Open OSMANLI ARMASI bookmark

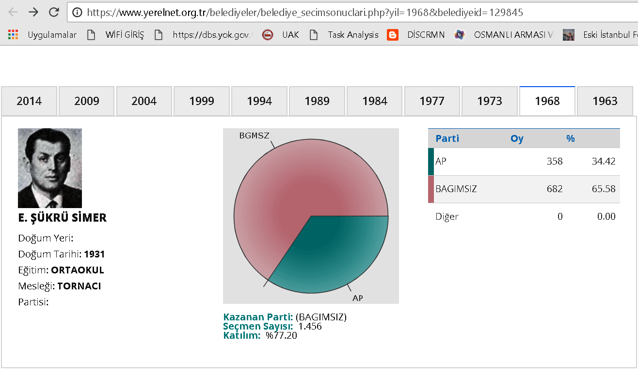pyautogui.click(x=504, y=35)
